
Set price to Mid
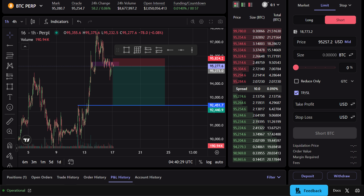[x=348, y=42]
